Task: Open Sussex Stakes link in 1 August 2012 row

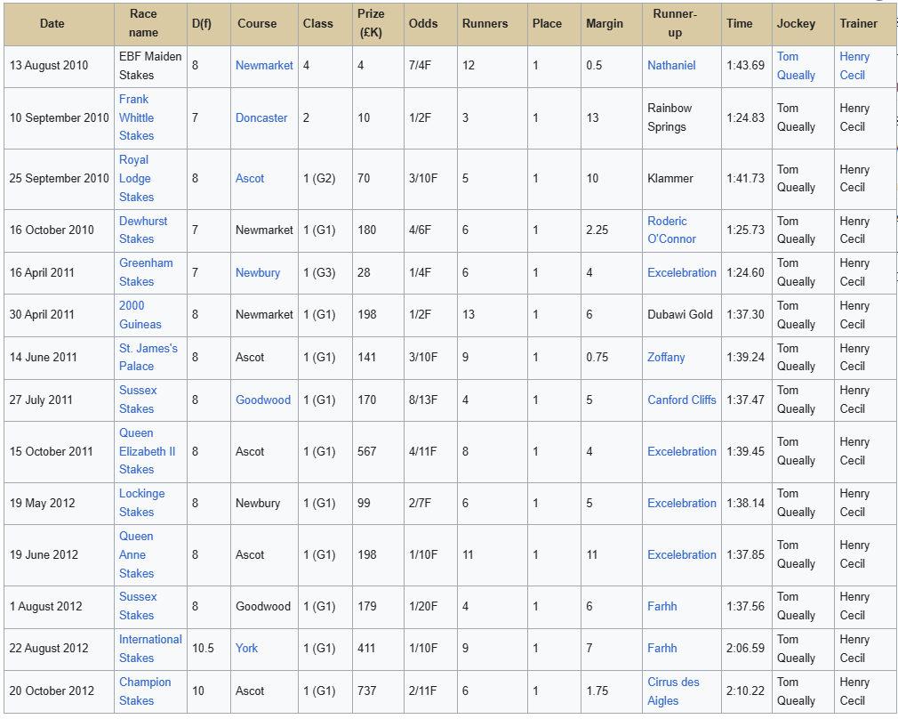Action: point(138,606)
